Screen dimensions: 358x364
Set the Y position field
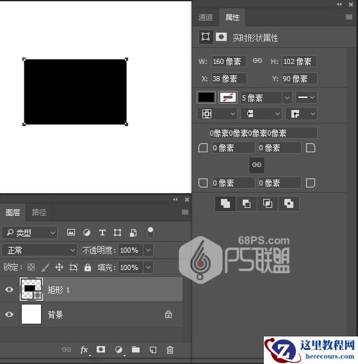coord(300,79)
